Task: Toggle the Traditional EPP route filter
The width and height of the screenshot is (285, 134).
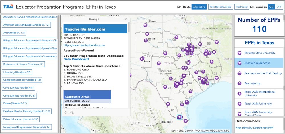Action: pyautogui.click(x=242, y=7)
